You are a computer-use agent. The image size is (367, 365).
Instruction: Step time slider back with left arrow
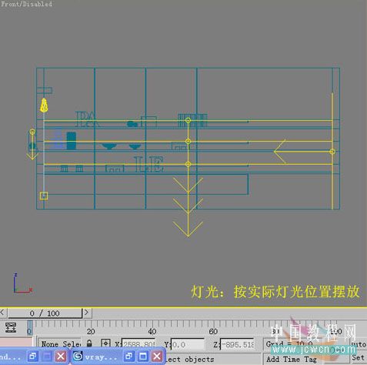click(x=2, y=313)
